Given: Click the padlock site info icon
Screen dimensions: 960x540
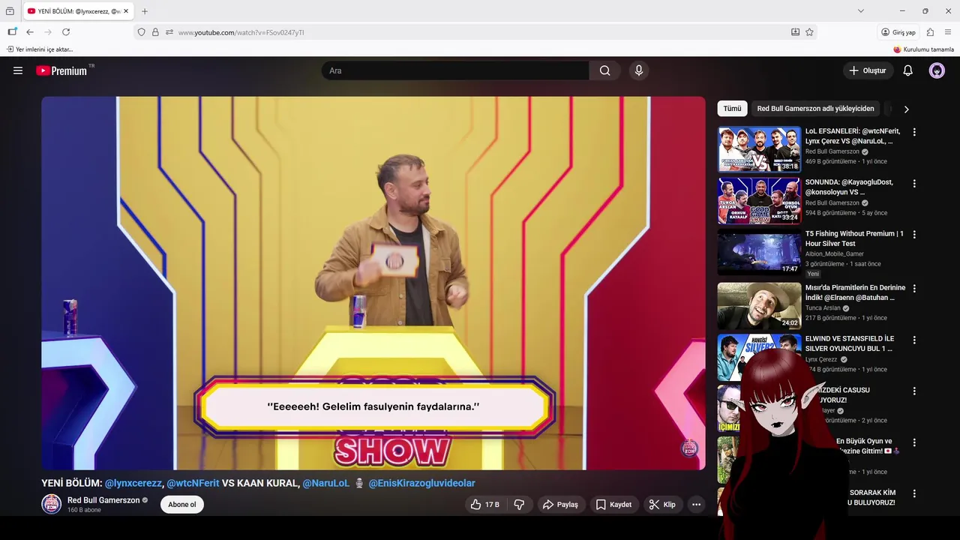Looking at the screenshot, I should [155, 32].
